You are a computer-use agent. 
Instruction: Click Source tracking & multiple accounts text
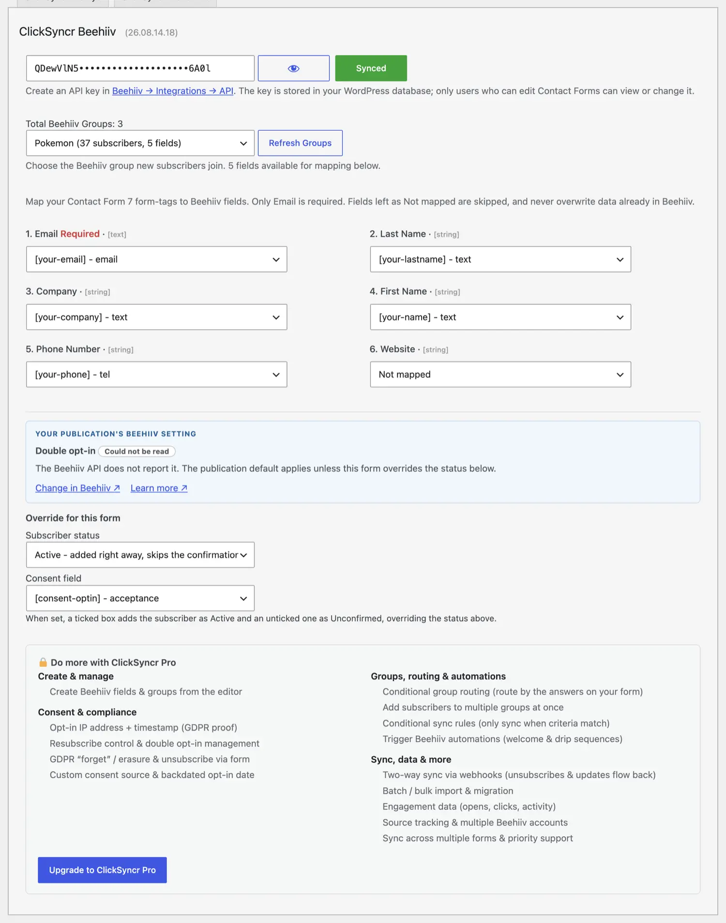pyautogui.click(x=475, y=822)
